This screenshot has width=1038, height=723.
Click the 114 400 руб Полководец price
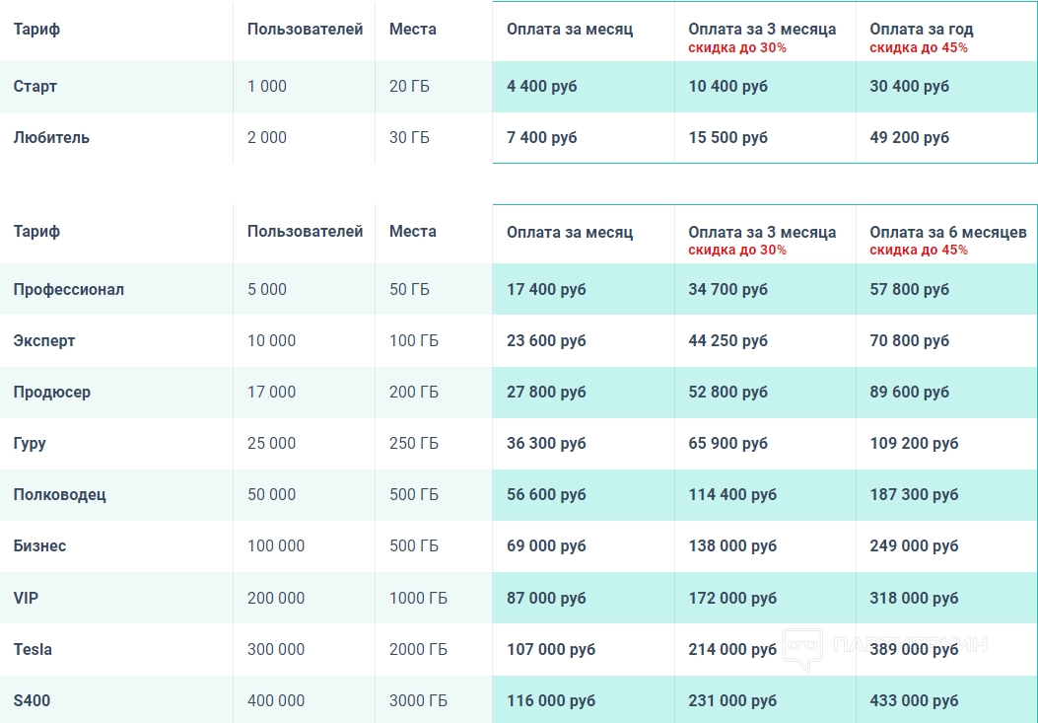click(732, 495)
